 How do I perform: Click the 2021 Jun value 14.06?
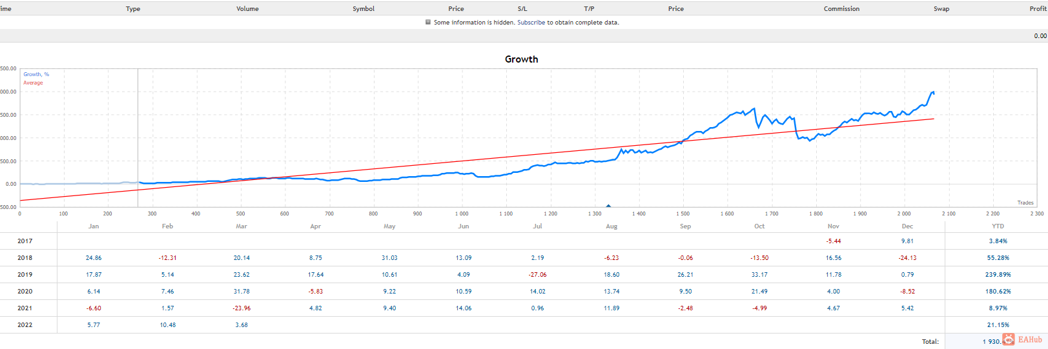click(x=464, y=308)
